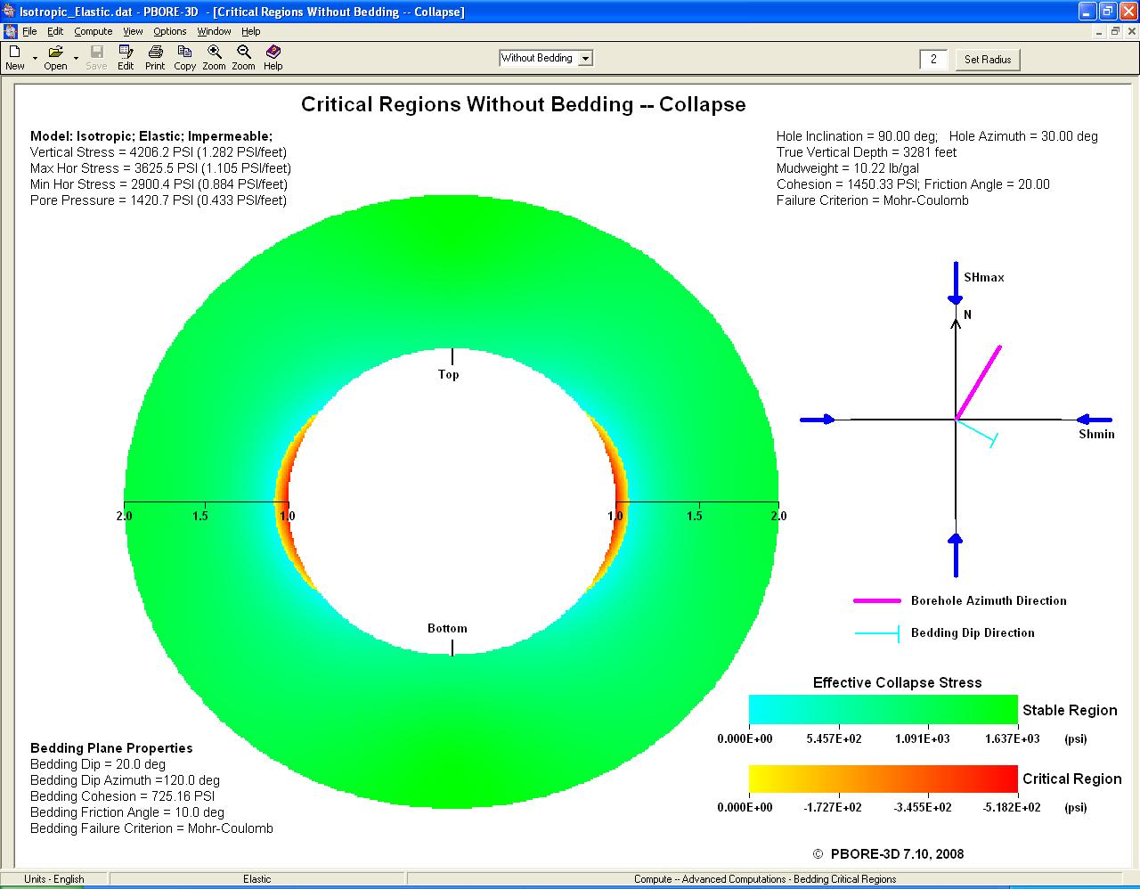This screenshot has height=889, width=1140.
Task: Click the Bedding Cohesion = 725.16 PSI text
Action: point(123,796)
